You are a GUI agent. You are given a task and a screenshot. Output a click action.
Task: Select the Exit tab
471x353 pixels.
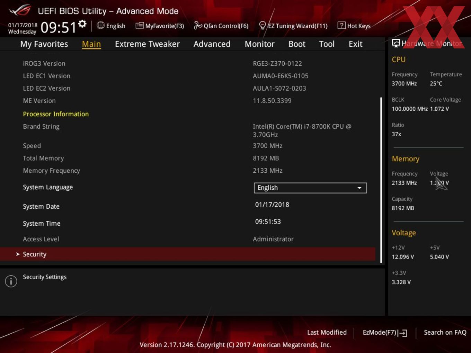pos(355,44)
